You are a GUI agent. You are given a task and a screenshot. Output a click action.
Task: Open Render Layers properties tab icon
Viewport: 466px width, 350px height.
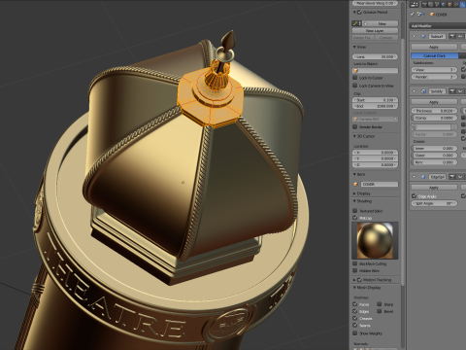[x=431, y=4]
